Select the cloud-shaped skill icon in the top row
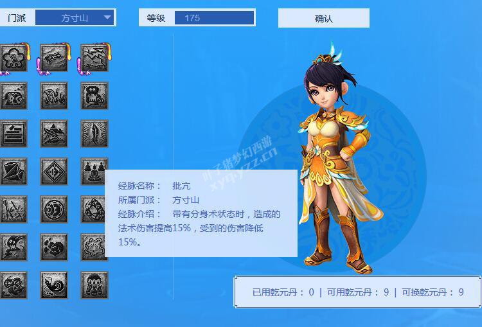This screenshot has height=327, width=482. pyautogui.click(x=13, y=58)
